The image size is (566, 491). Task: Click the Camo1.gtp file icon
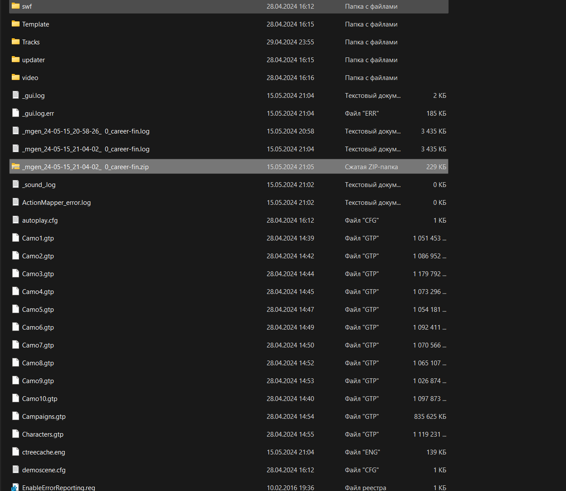point(16,238)
